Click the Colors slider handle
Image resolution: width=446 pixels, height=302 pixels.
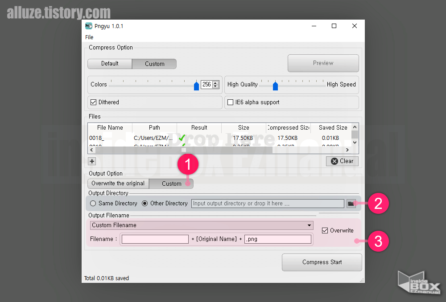(x=196, y=86)
